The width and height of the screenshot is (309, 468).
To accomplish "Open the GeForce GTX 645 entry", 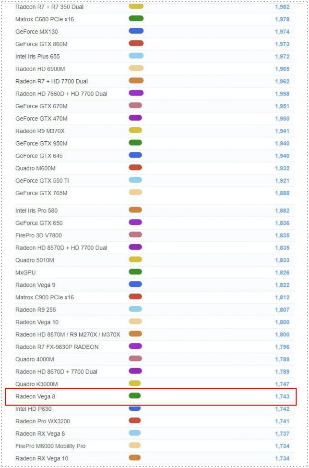I will click(39, 156).
